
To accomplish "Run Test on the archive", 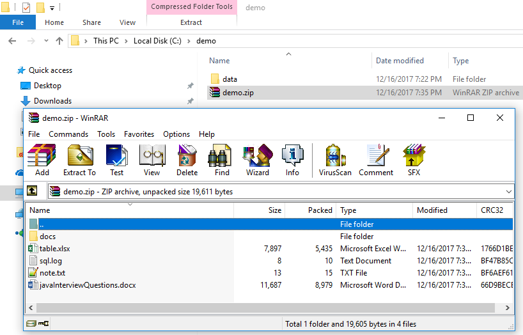I will 116,160.
